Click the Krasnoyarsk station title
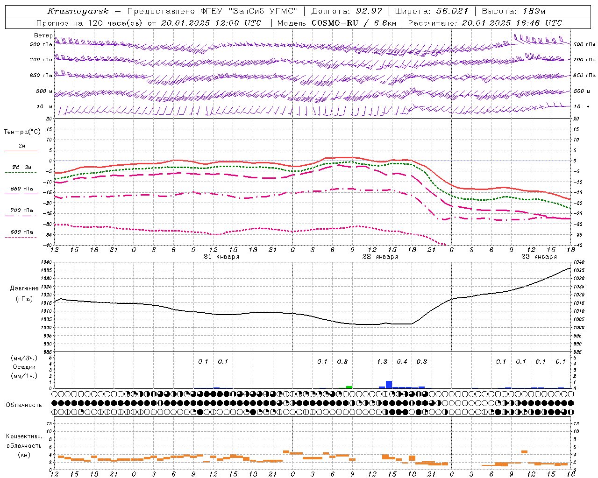Image resolution: width=598 pixels, height=478 pixels. point(78,11)
